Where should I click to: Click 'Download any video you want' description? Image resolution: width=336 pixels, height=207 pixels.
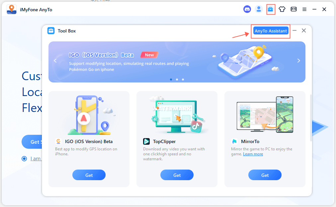174,154
